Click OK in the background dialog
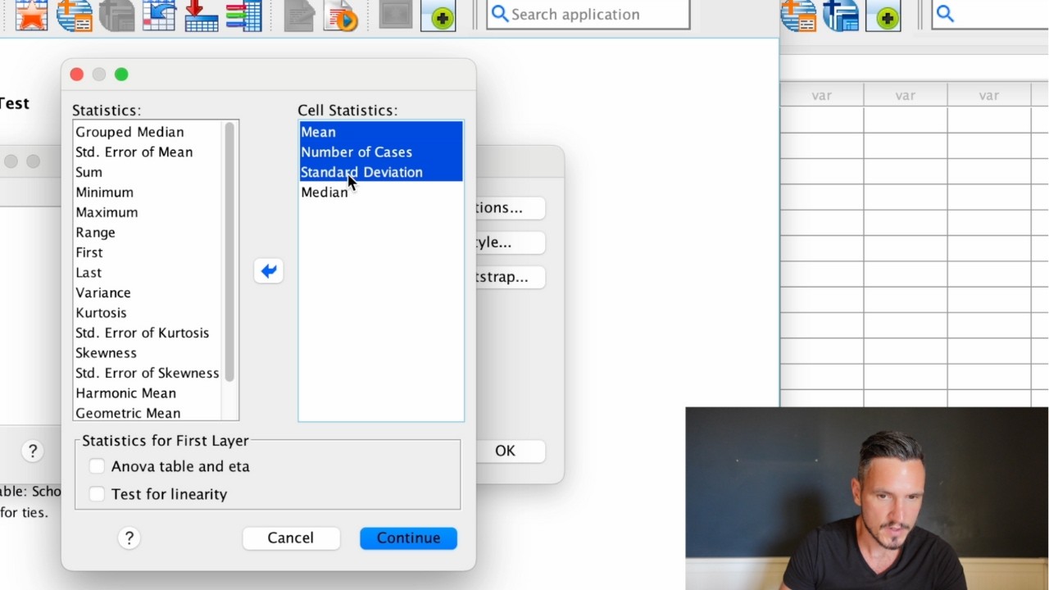The image size is (1049, 590). coord(505,451)
